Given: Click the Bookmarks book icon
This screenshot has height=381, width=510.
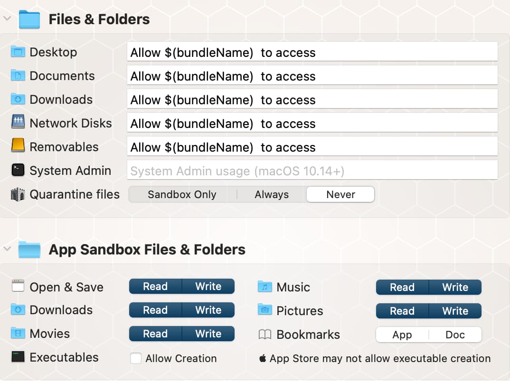Looking at the screenshot, I should [x=264, y=335].
